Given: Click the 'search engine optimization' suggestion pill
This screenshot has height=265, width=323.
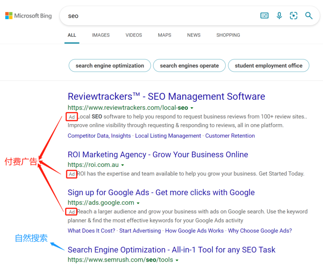Looking at the screenshot, I should 109,65.
